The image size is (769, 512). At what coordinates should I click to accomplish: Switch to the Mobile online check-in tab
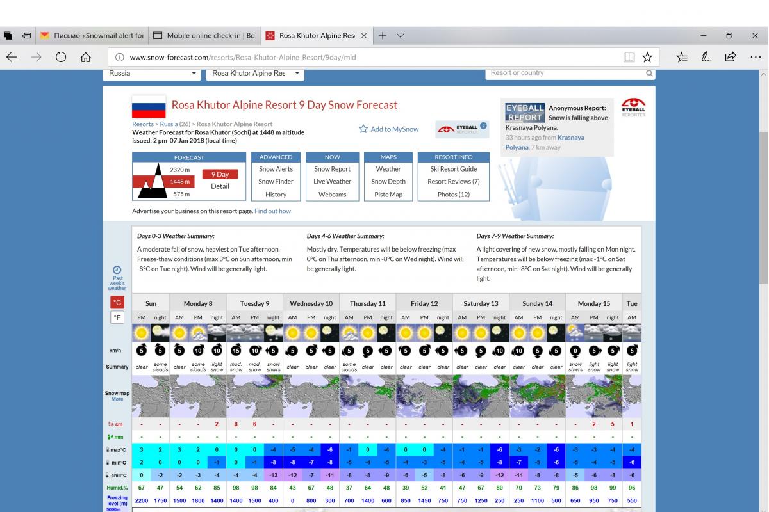click(204, 36)
